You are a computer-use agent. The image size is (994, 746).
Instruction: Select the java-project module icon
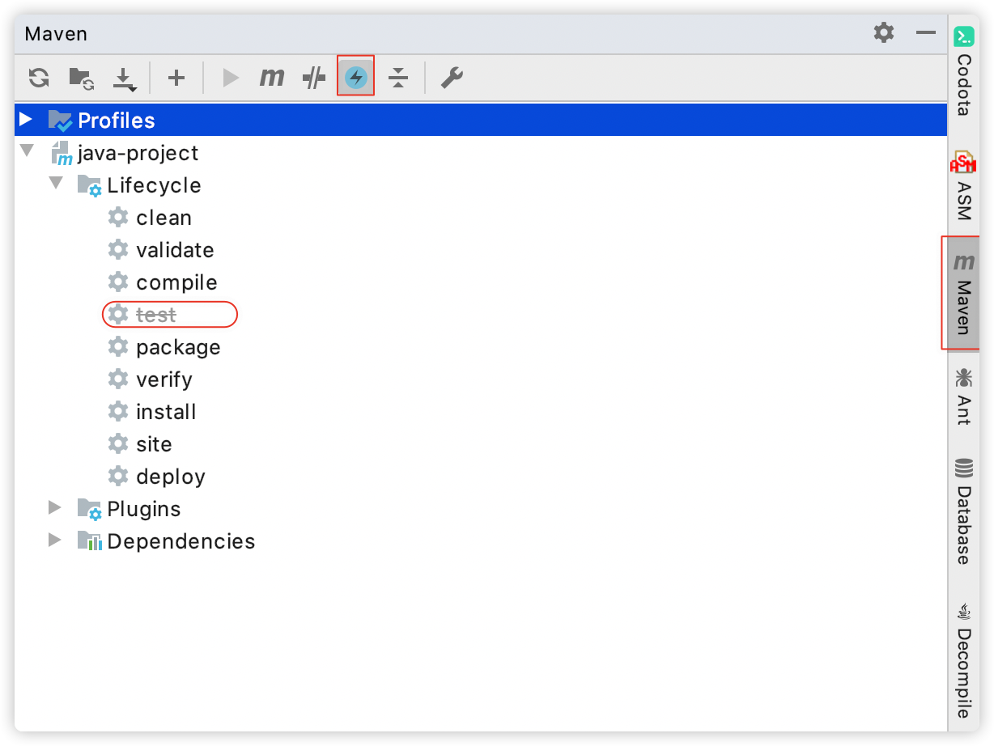62,153
